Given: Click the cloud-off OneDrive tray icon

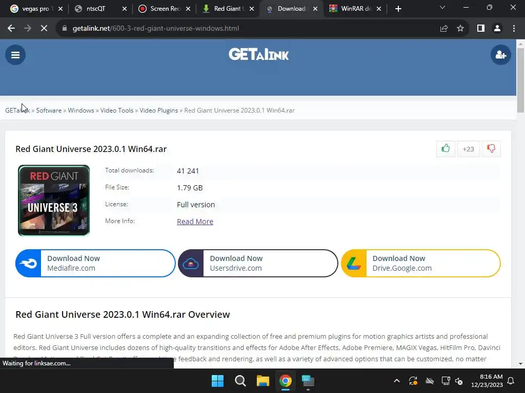Looking at the screenshot, I should [430, 381].
